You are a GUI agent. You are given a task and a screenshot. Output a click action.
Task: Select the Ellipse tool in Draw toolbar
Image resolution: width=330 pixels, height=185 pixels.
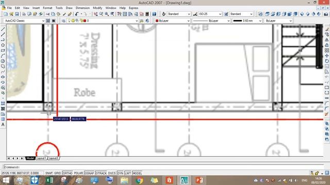[x=3, y=77]
